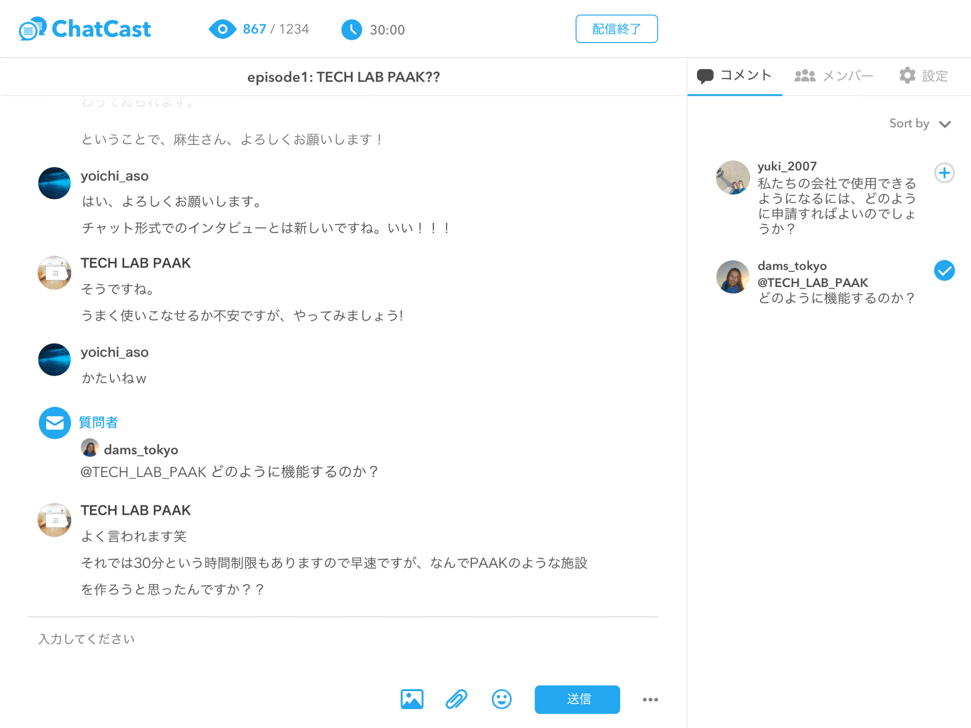Insert an image with the picture icon

pos(412,699)
